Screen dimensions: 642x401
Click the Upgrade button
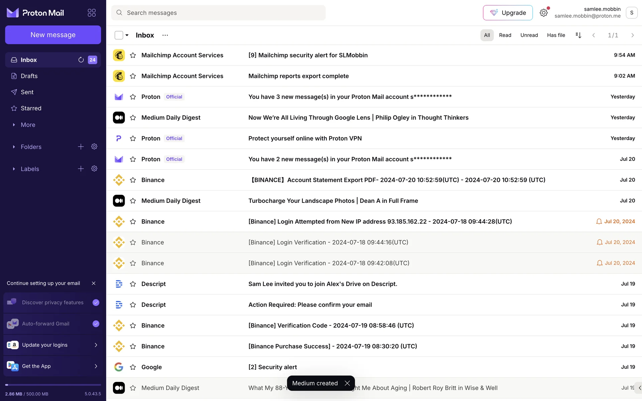pyautogui.click(x=508, y=13)
